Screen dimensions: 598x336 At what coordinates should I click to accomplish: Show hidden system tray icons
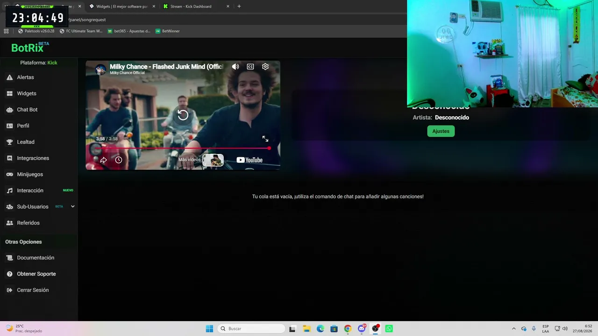(x=514, y=329)
